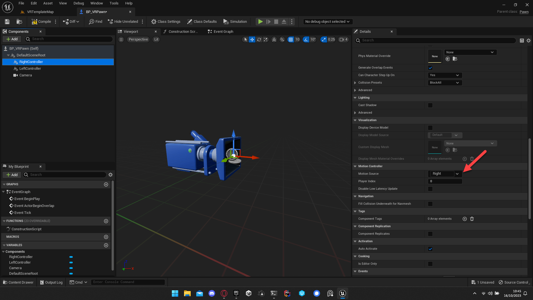The image size is (533, 300).
Task: Click the Player Index value field
Action: pyautogui.click(x=445, y=181)
